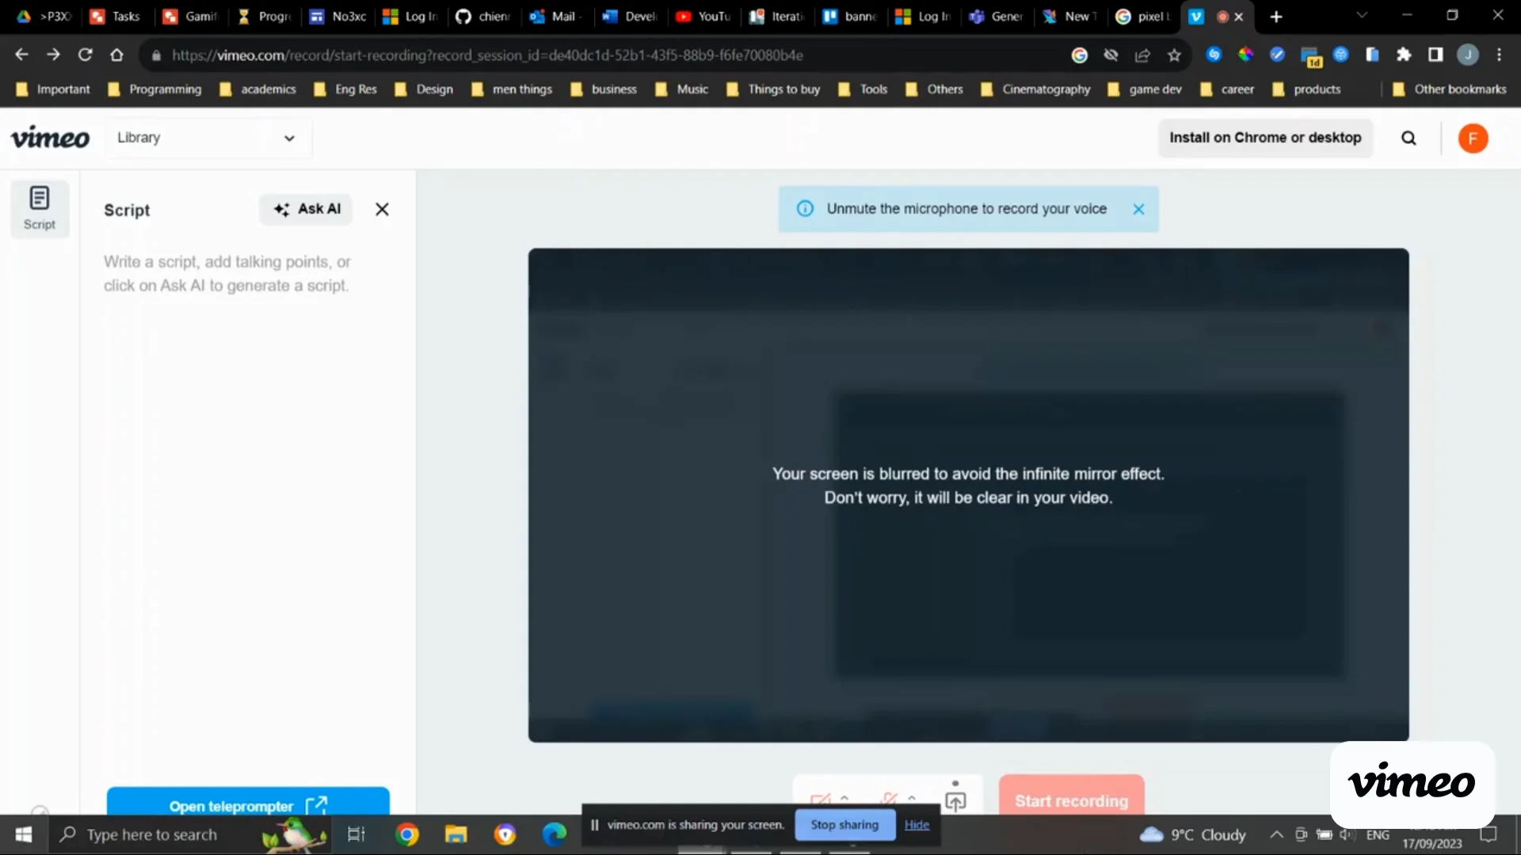This screenshot has height=855, width=1521.
Task: Go to the Vimeo home logo
Action: (x=50, y=138)
